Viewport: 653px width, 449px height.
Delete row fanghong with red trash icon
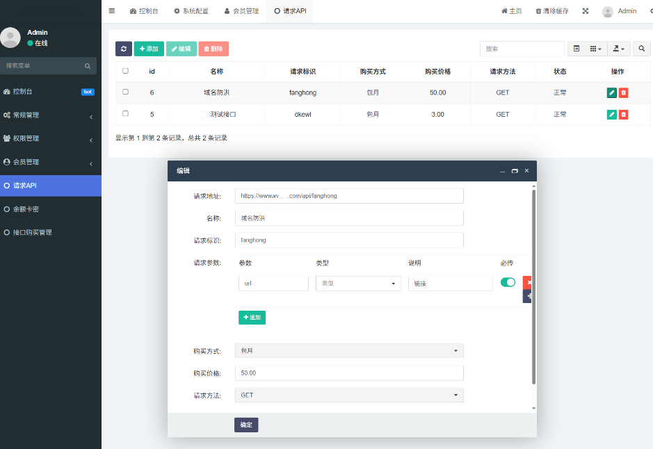tap(623, 93)
